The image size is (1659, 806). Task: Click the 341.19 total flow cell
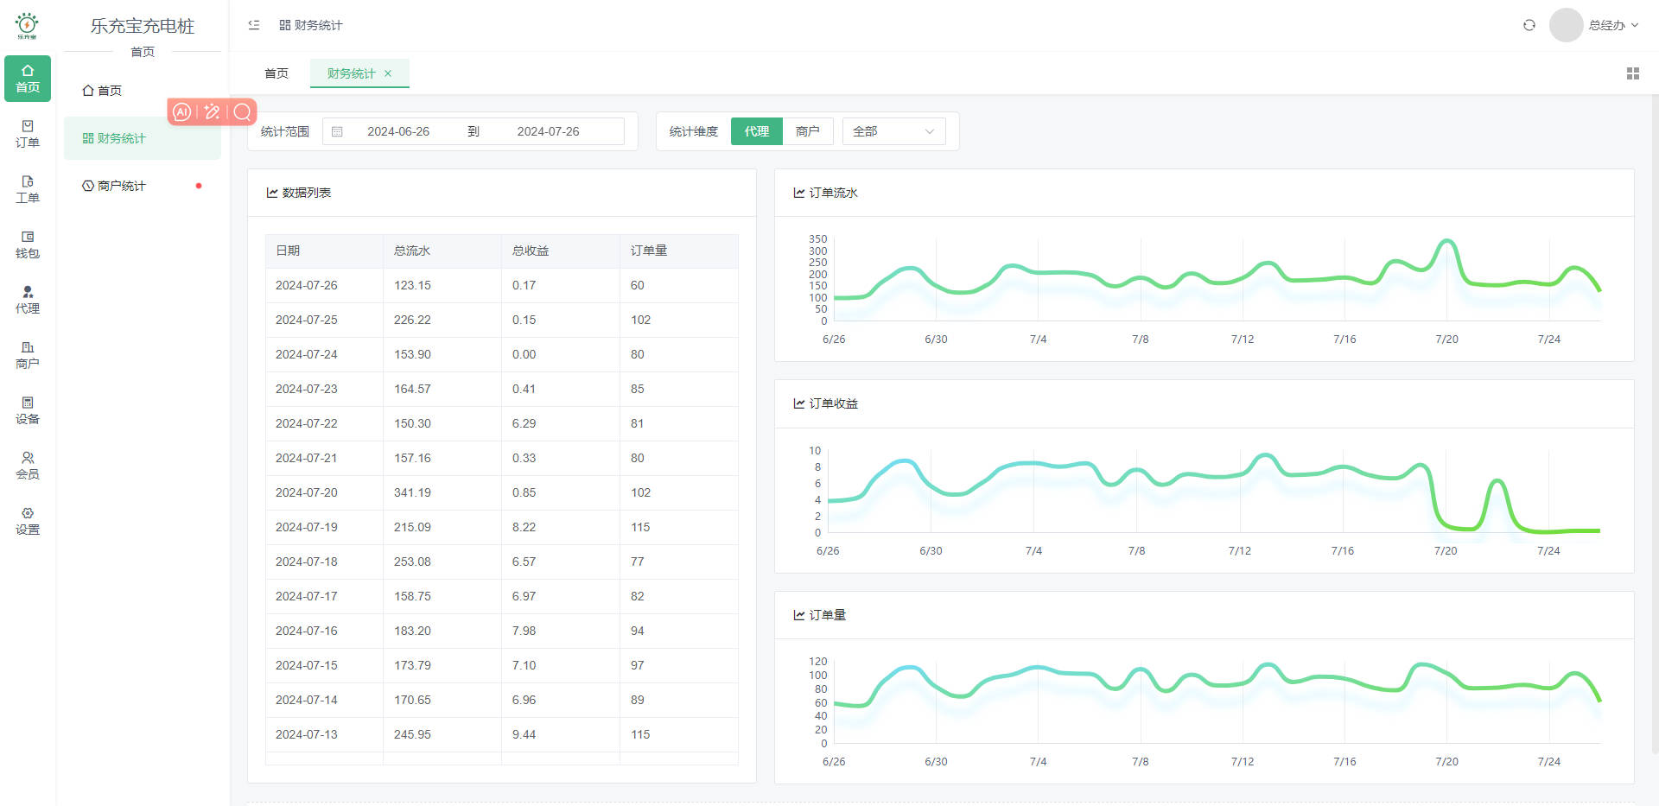[x=442, y=492]
